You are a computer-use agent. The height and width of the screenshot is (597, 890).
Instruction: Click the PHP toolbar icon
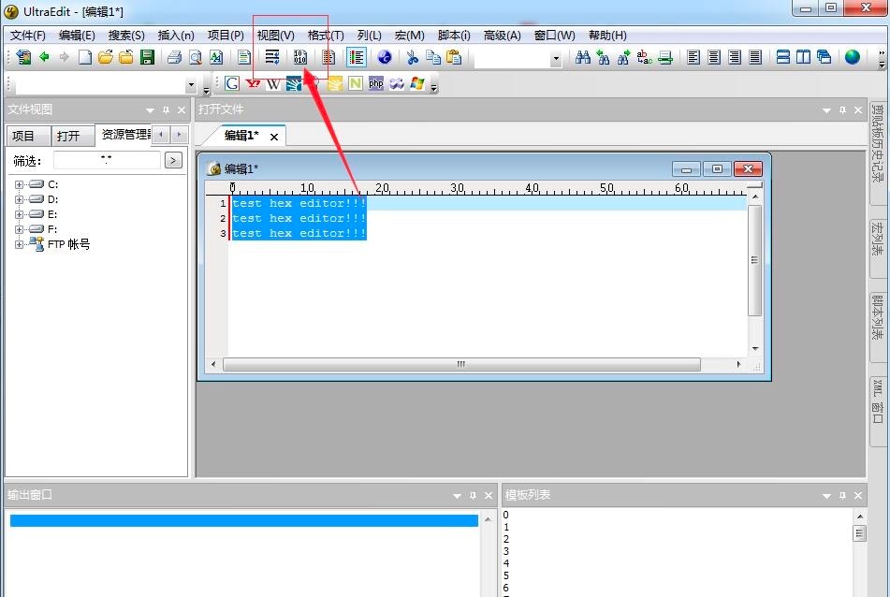click(x=376, y=83)
